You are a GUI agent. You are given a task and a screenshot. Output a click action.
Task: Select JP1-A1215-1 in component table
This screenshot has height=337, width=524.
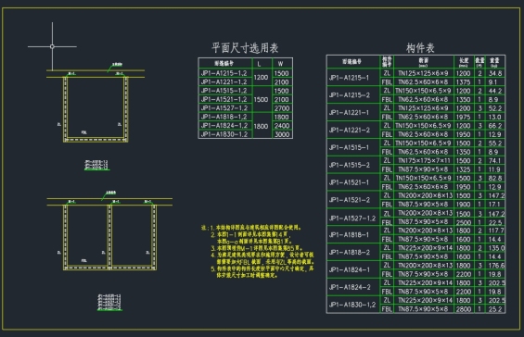pyautogui.click(x=349, y=78)
